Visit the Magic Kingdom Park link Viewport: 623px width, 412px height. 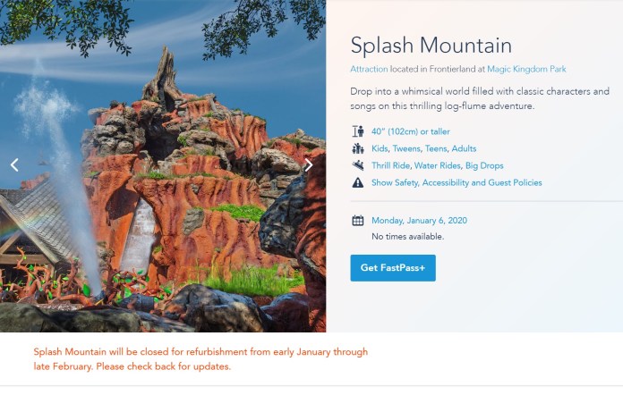pos(526,69)
